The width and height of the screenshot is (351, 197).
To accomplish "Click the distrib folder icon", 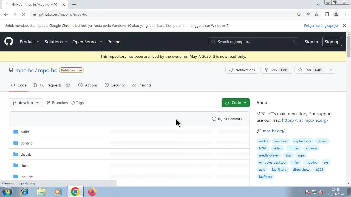I will coord(16,154).
